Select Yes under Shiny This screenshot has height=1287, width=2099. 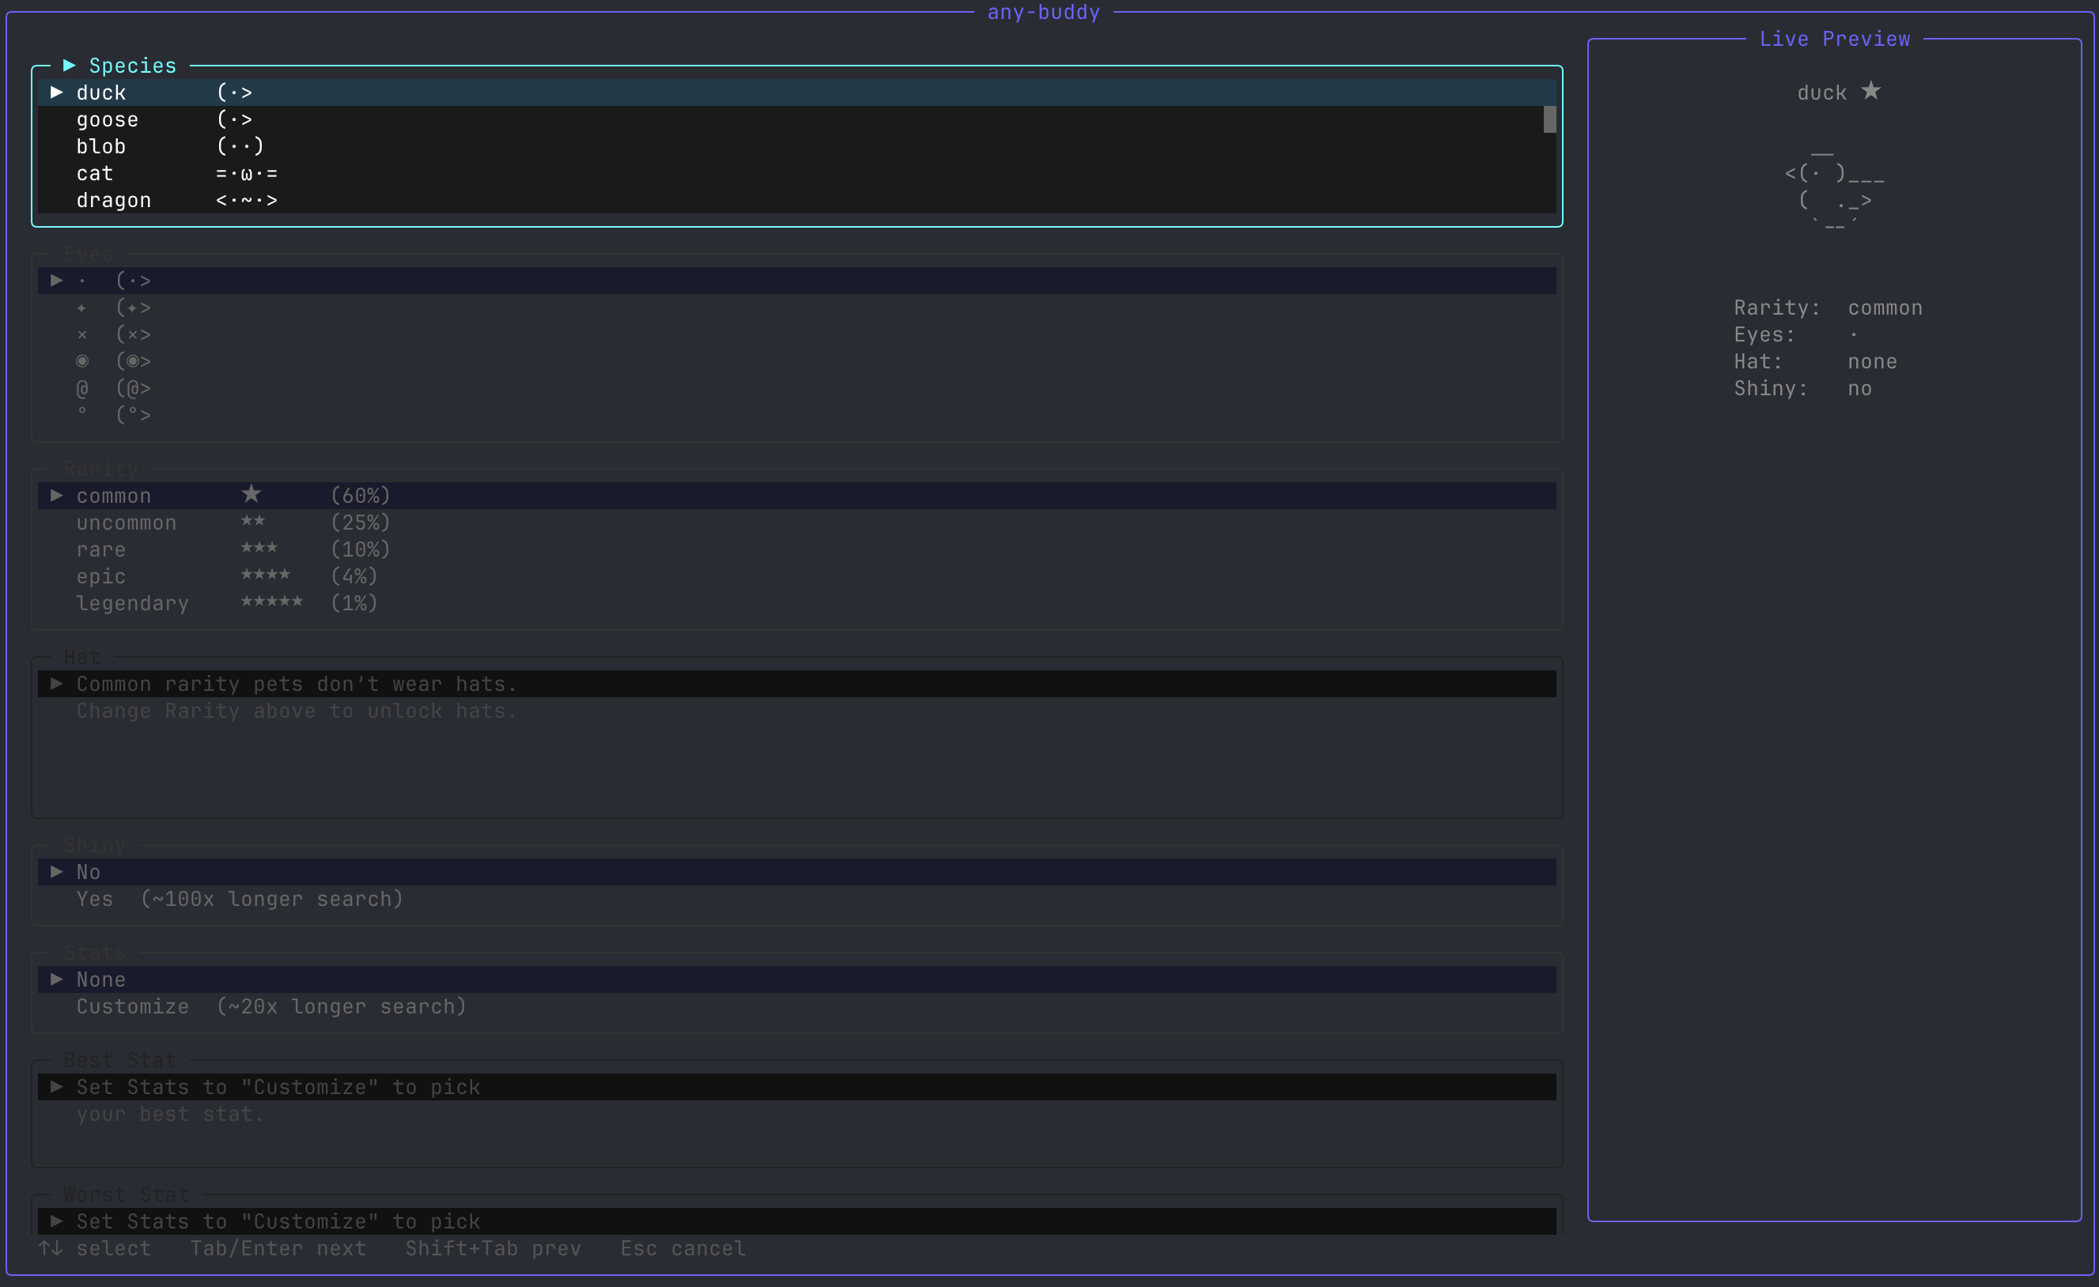coord(796,900)
